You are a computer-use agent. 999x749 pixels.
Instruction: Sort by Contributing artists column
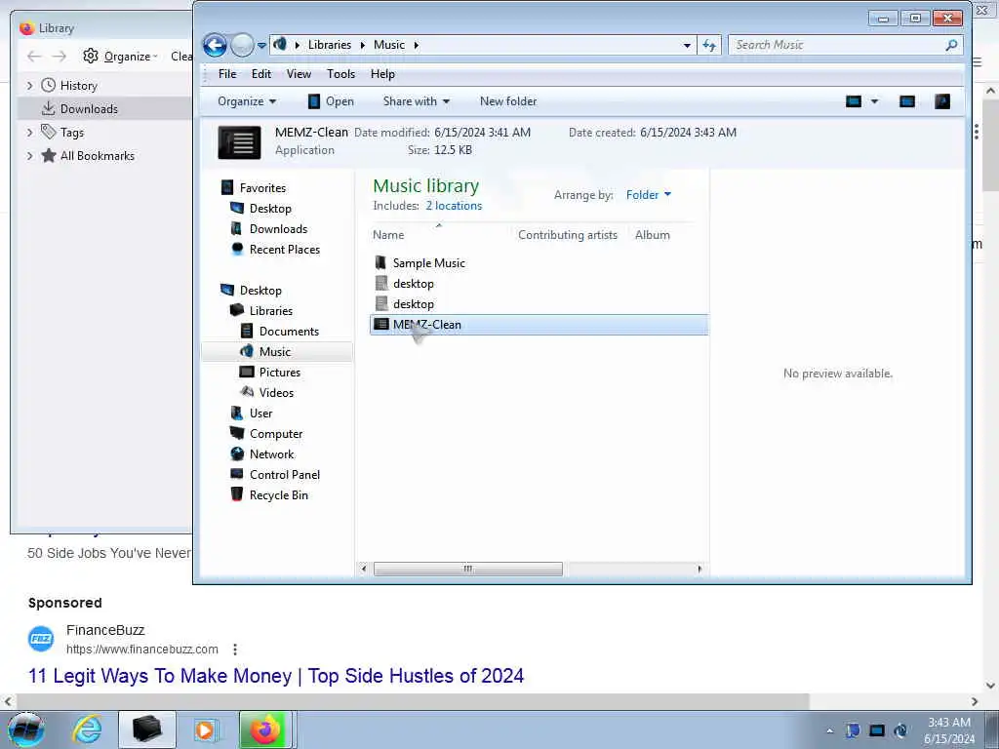point(567,235)
